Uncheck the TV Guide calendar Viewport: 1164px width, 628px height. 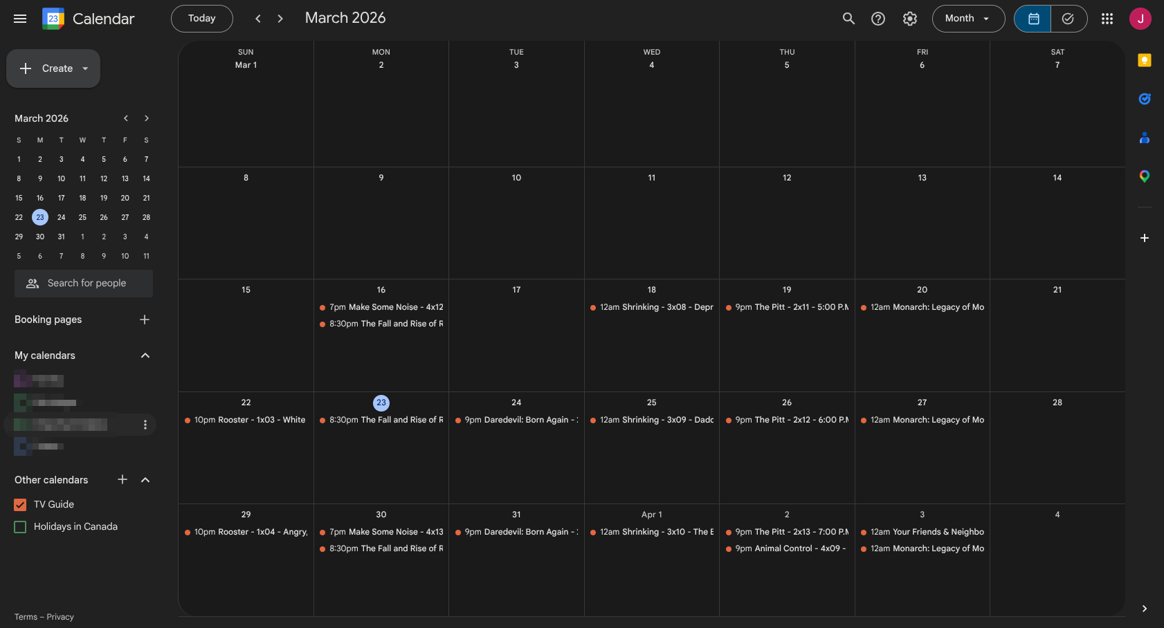coord(20,505)
